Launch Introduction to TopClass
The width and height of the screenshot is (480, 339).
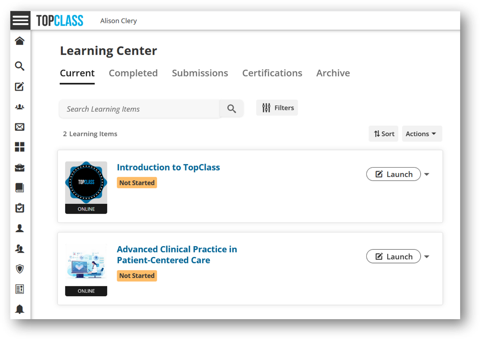[394, 174]
